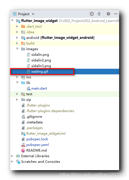129x180 pixels.
Task: Expand the zip folder
Action: point(17,100)
